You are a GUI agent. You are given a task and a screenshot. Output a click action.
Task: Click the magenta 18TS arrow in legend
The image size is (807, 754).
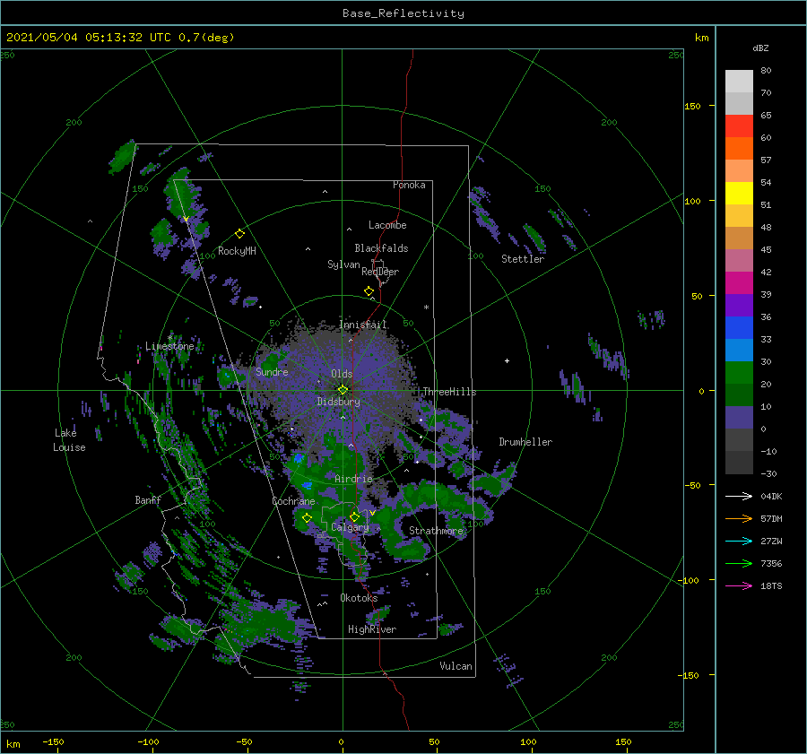click(739, 586)
